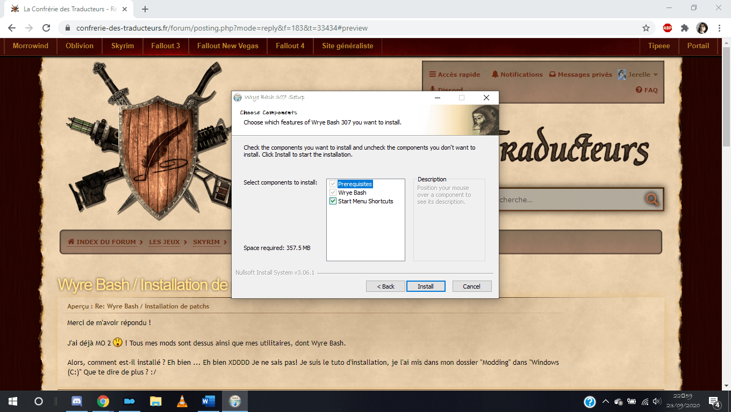
Task: Open Messages privés inbox
Action: point(580,75)
